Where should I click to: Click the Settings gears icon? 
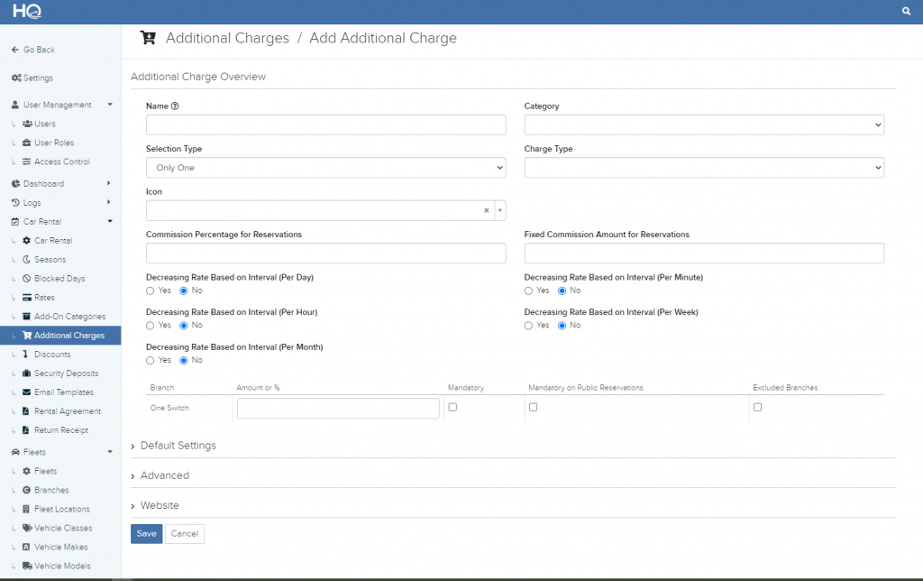click(x=16, y=78)
